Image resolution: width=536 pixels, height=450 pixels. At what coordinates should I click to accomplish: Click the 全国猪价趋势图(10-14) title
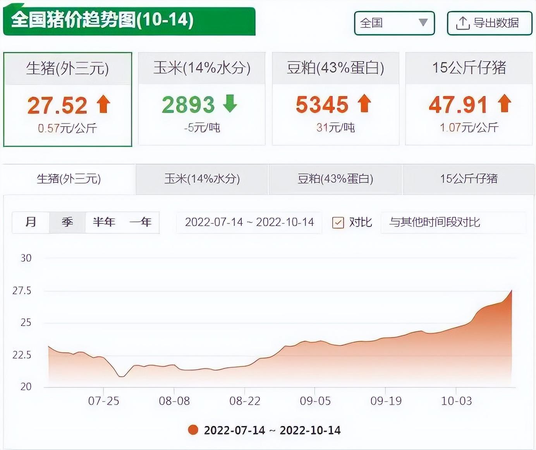(x=102, y=20)
